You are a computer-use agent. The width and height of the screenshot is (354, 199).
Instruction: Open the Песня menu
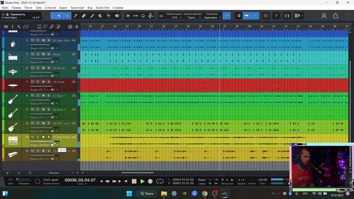click(x=28, y=8)
